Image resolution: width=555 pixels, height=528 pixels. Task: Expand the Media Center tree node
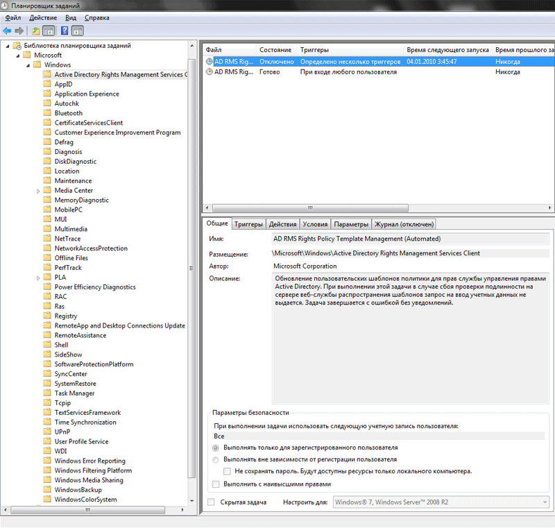(39, 191)
